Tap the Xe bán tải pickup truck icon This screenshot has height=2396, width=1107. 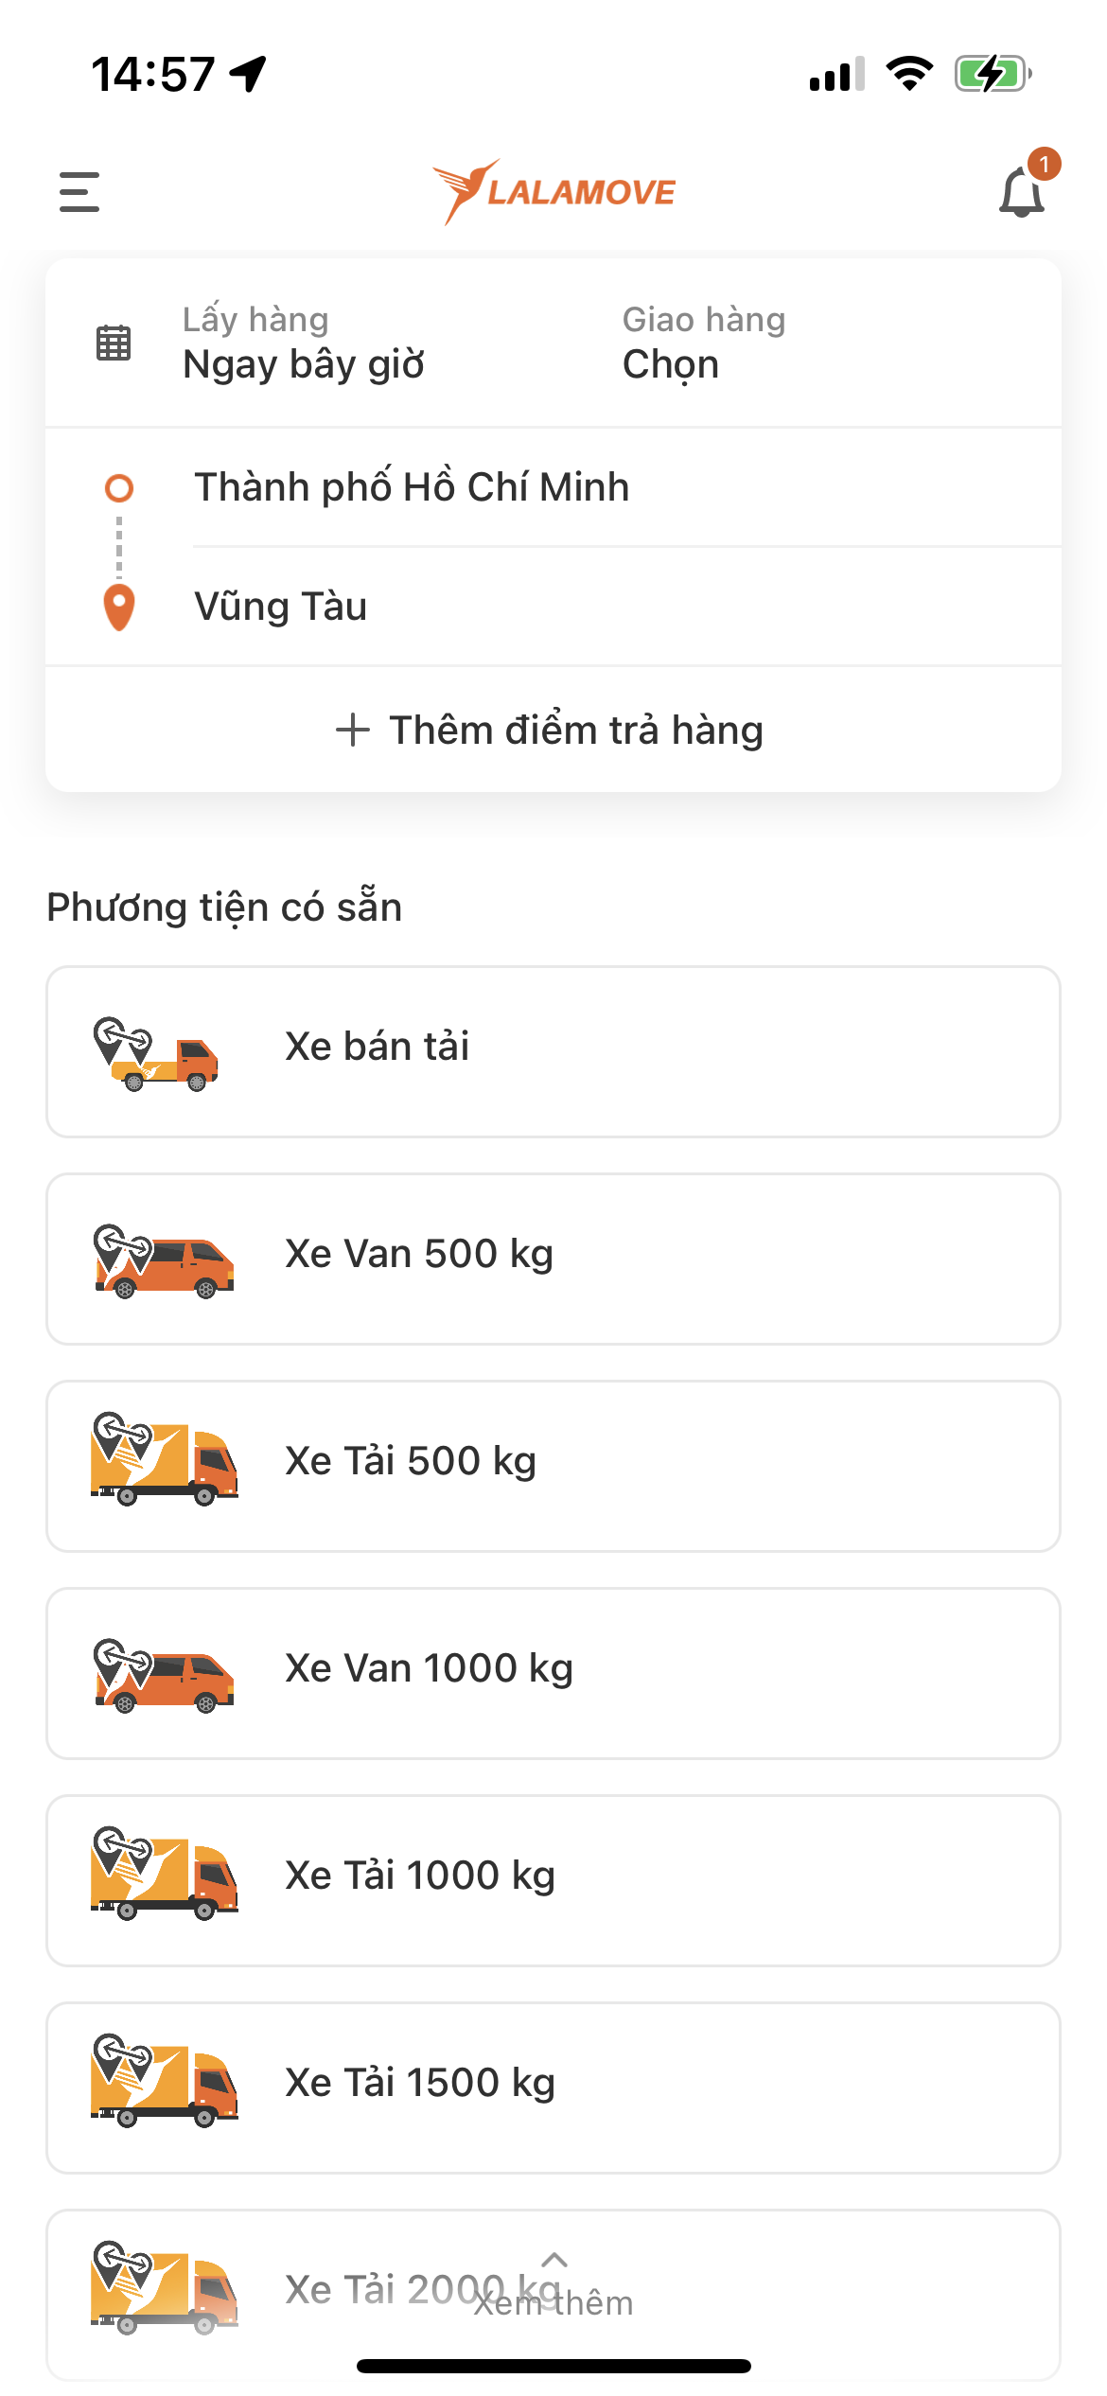click(156, 1053)
